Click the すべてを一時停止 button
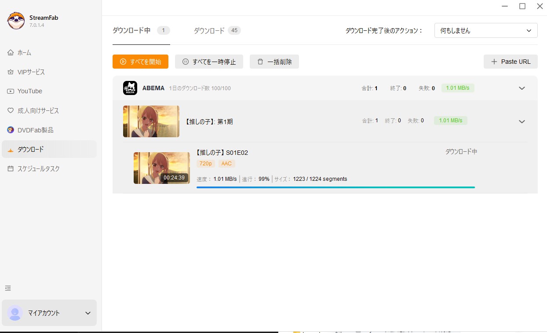Screen dimensions: 547x333 [209, 62]
